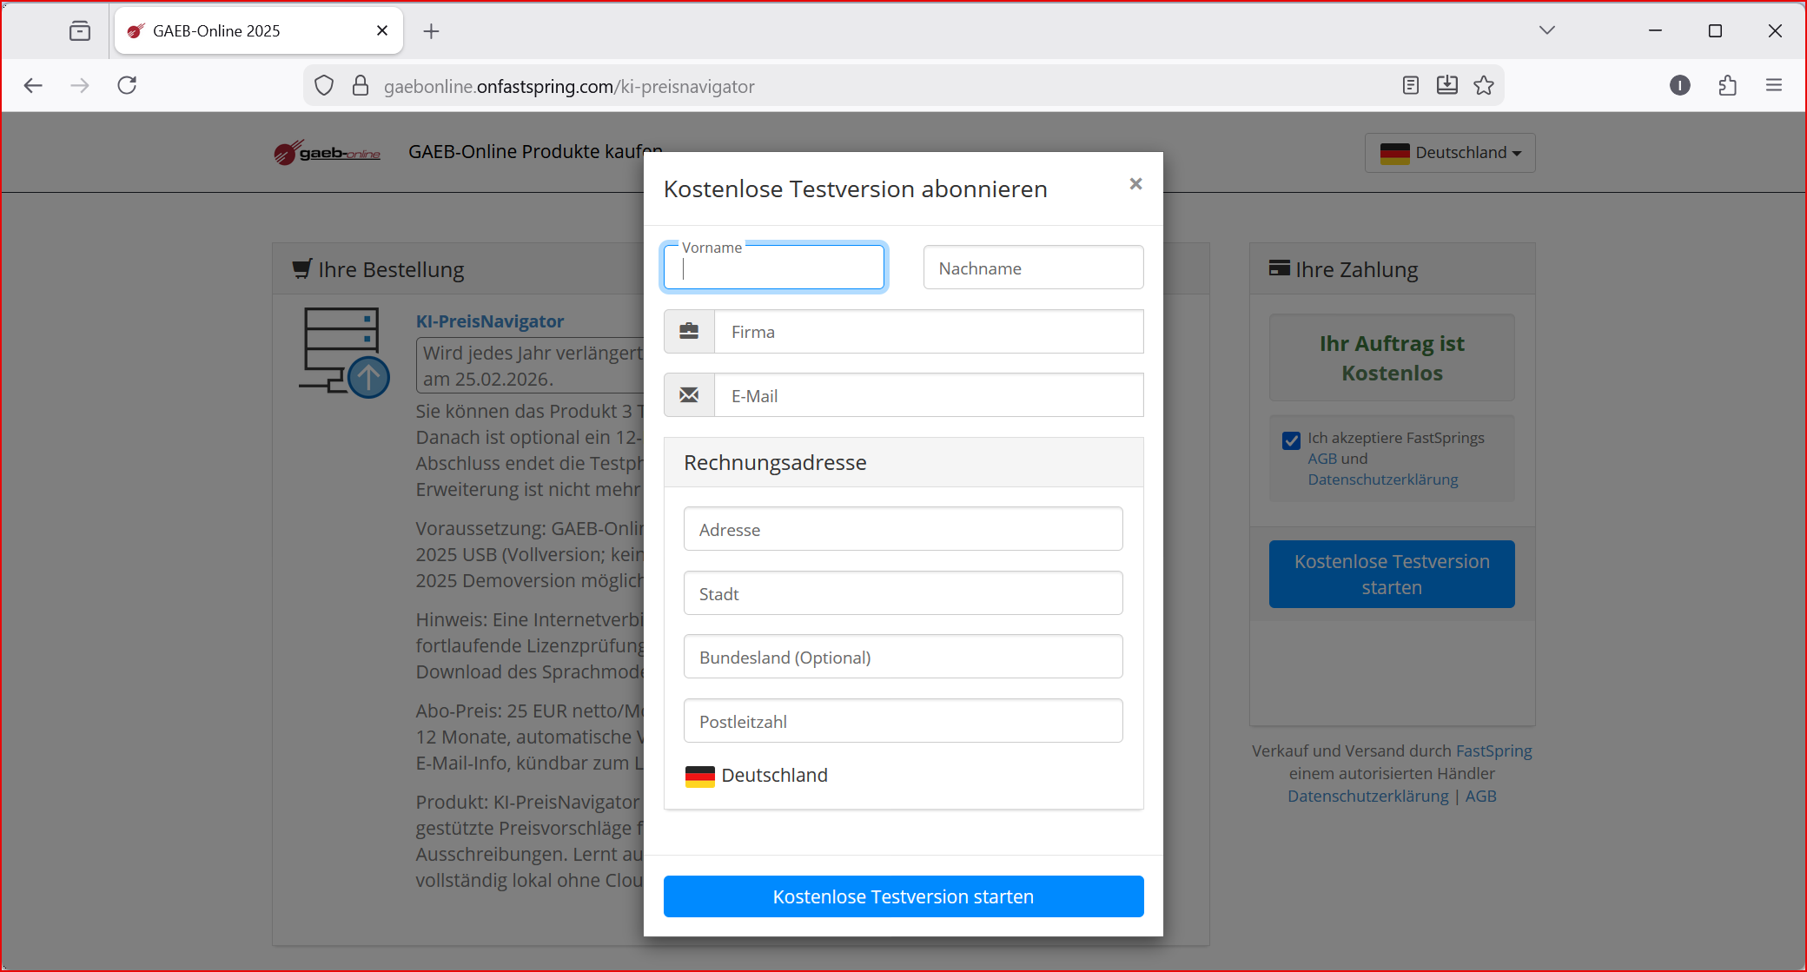Image resolution: width=1807 pixels, height=972 pixels.
Task: Open the Datenschutzerklärung link
Action: 1367,796
